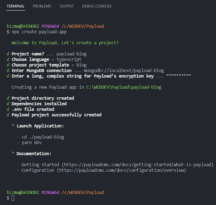
Task: Open the PROBLEMS tab
Action: click(42, 6)
